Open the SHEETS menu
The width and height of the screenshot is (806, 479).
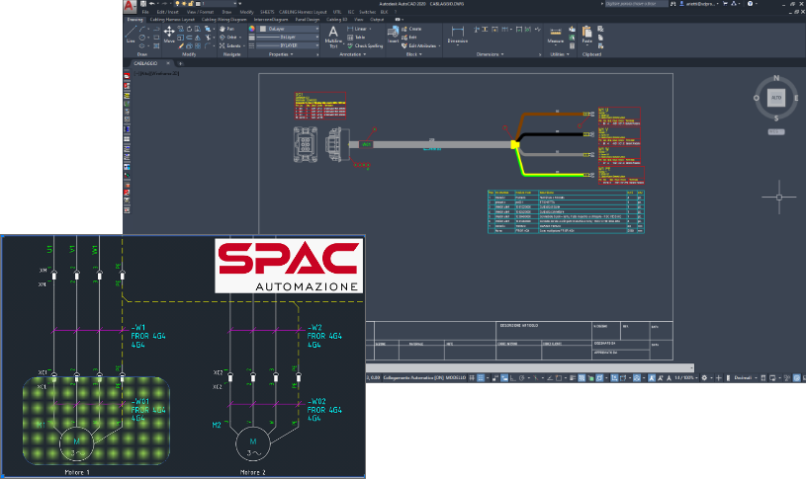pyautogui.click(x=267, y=12)
